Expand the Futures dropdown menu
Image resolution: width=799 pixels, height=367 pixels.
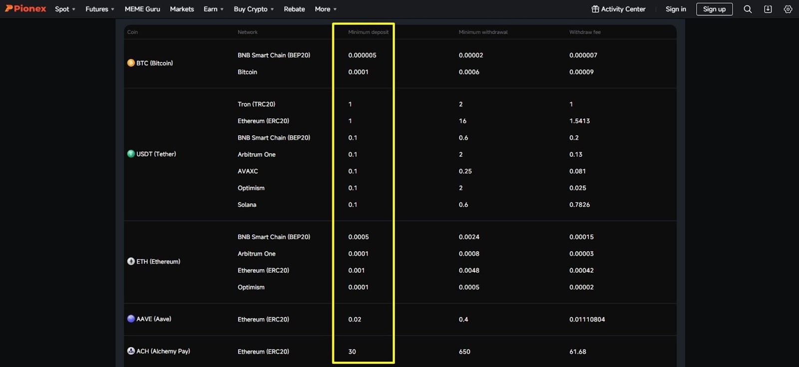100,9
